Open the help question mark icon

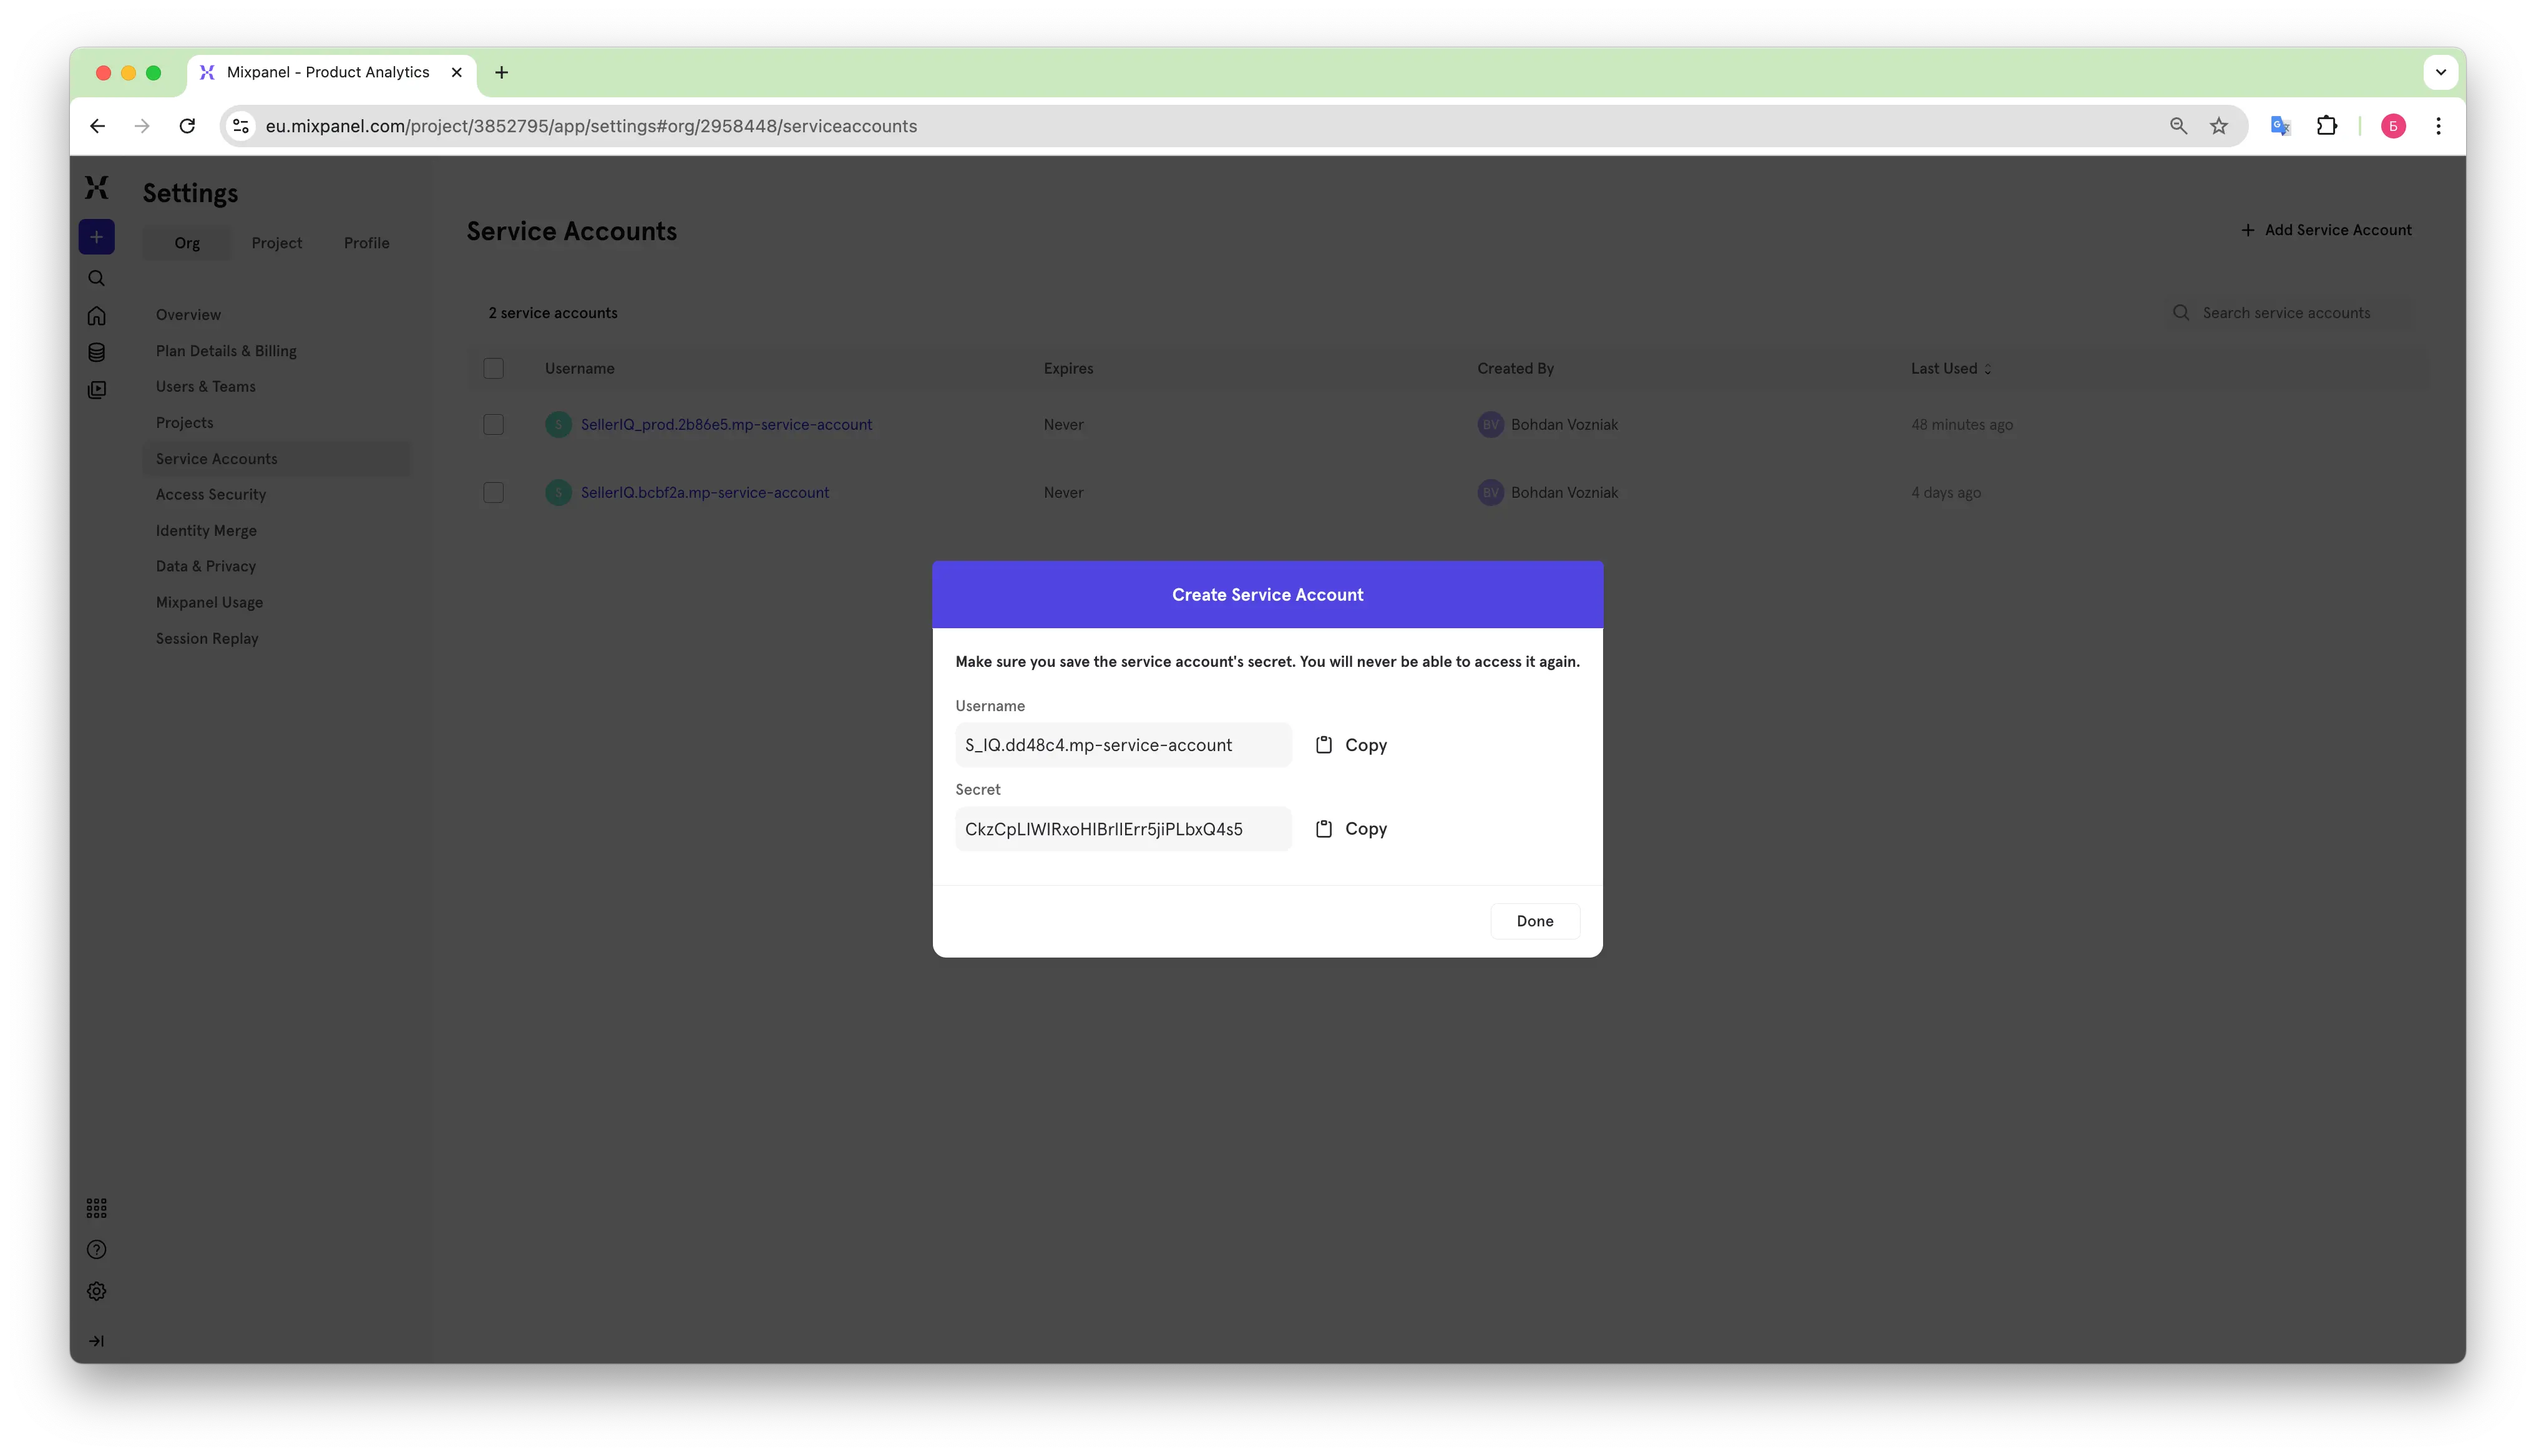tap(97, 1250)
